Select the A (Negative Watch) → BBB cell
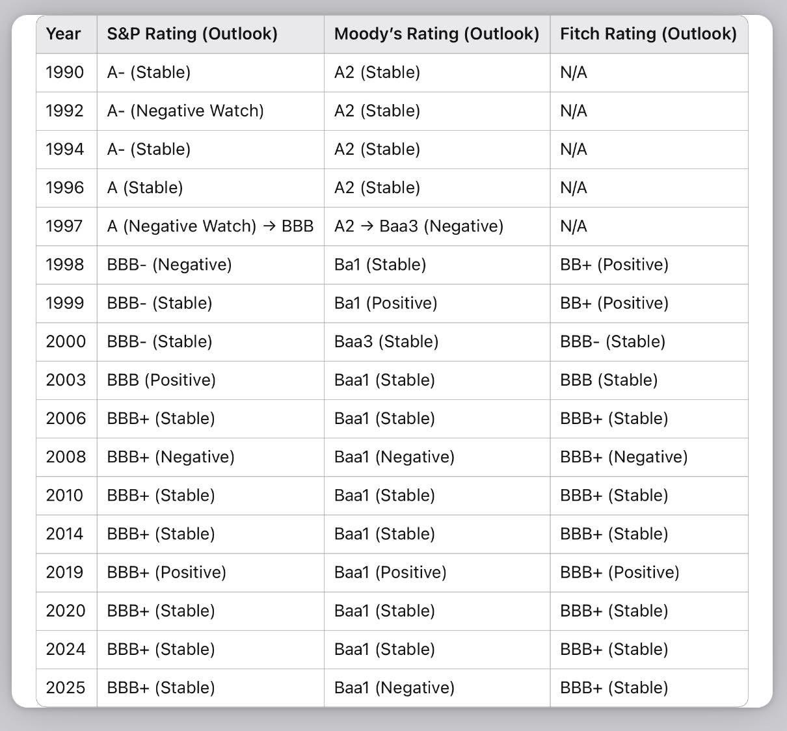 210,226
